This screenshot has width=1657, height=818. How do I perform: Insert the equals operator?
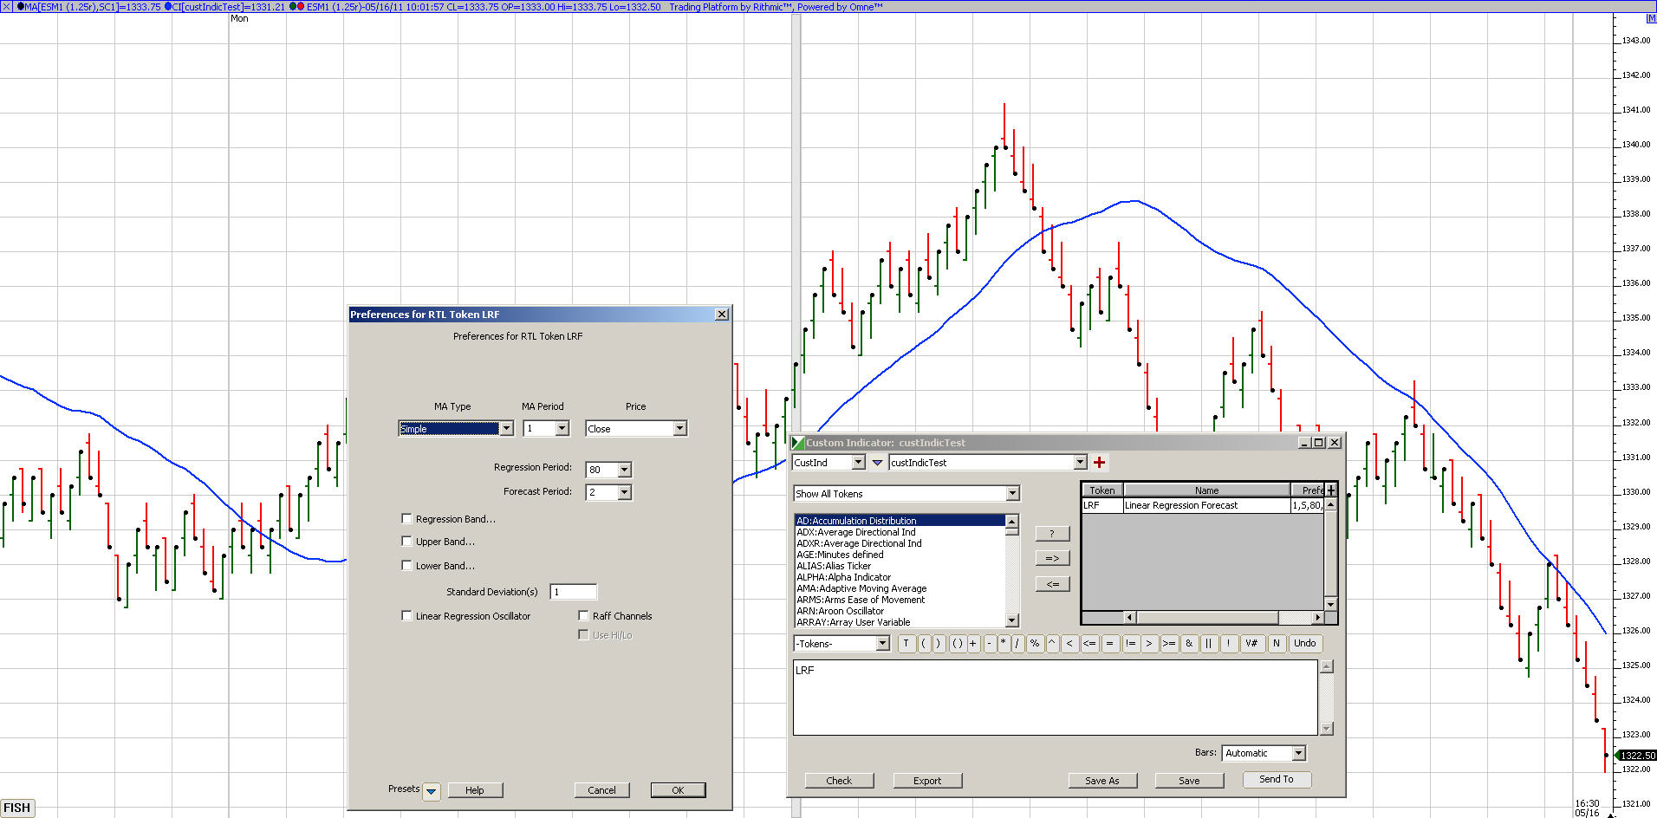(1110, 643)
